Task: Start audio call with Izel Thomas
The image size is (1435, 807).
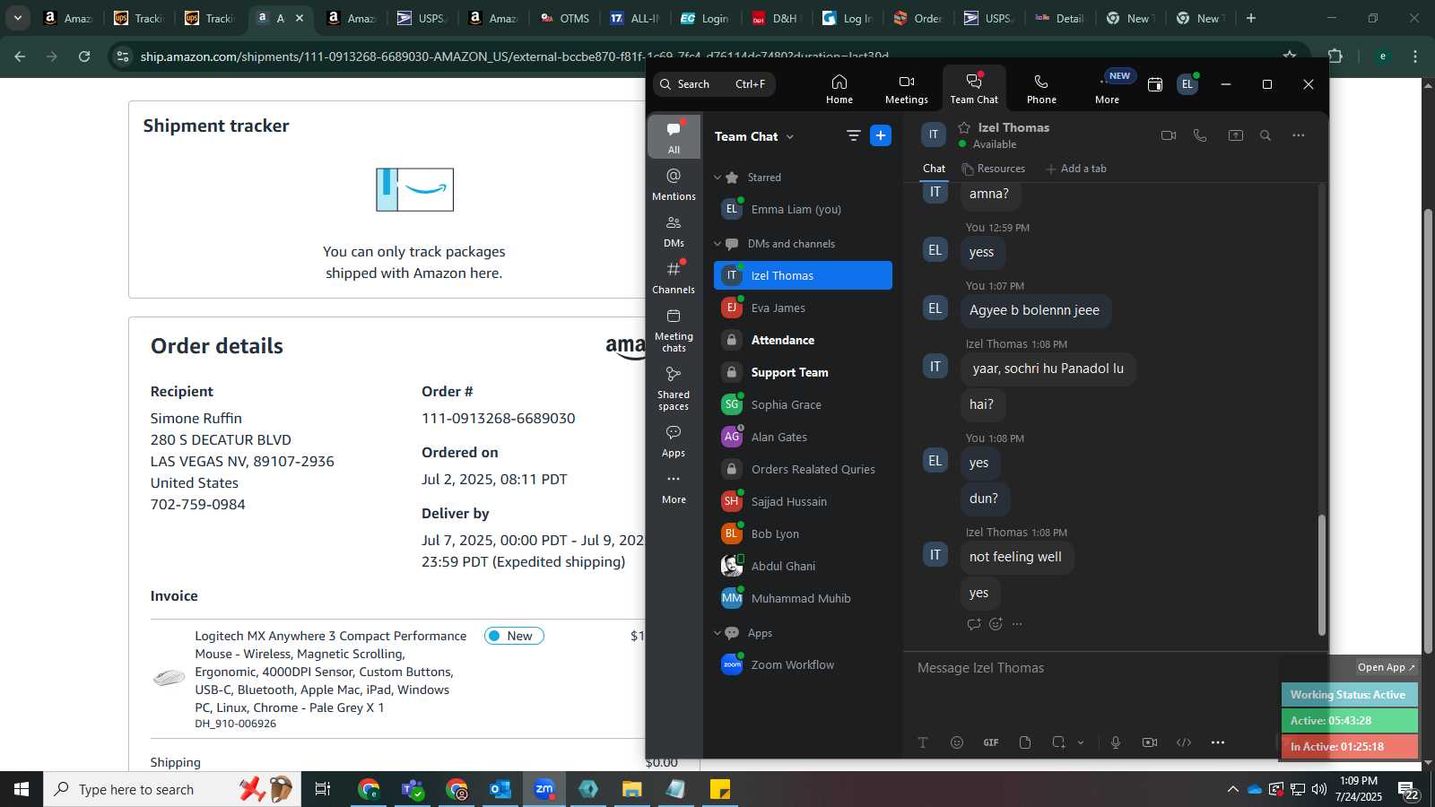Action: pyautogui.click(x=1200, y=135)
